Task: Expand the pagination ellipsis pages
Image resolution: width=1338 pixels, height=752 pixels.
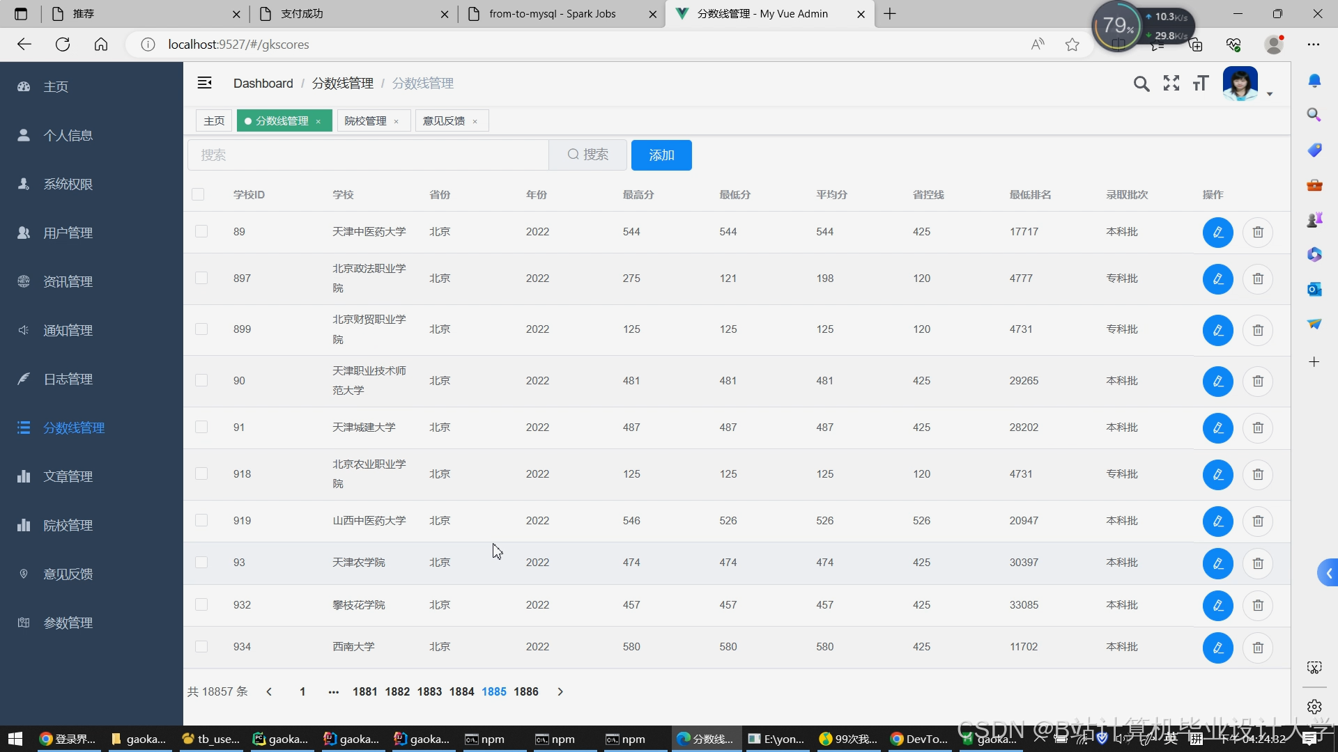Action: point(333,691)
